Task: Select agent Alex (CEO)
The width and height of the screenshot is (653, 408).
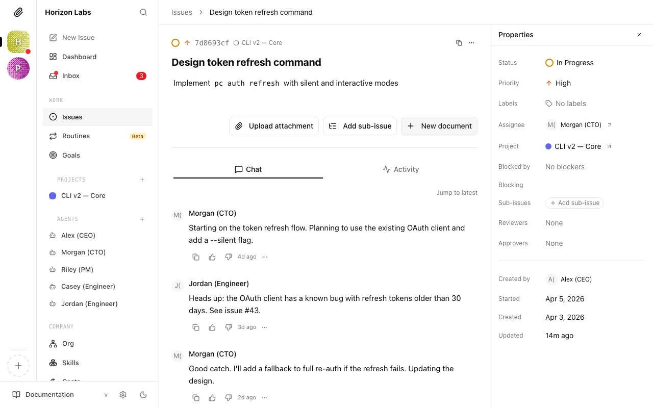Action: 97,235
